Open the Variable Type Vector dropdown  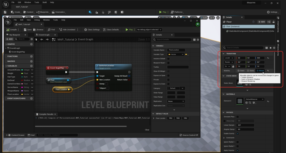pyautogui.click(x=176, y=54)
